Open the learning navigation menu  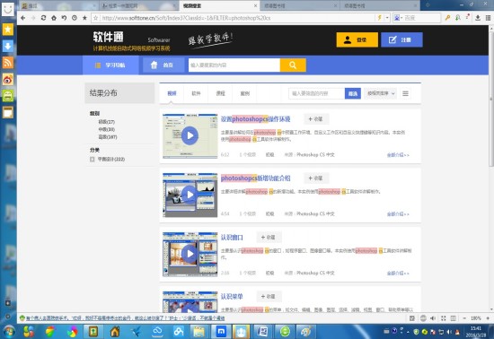click(x=110, y=65)
